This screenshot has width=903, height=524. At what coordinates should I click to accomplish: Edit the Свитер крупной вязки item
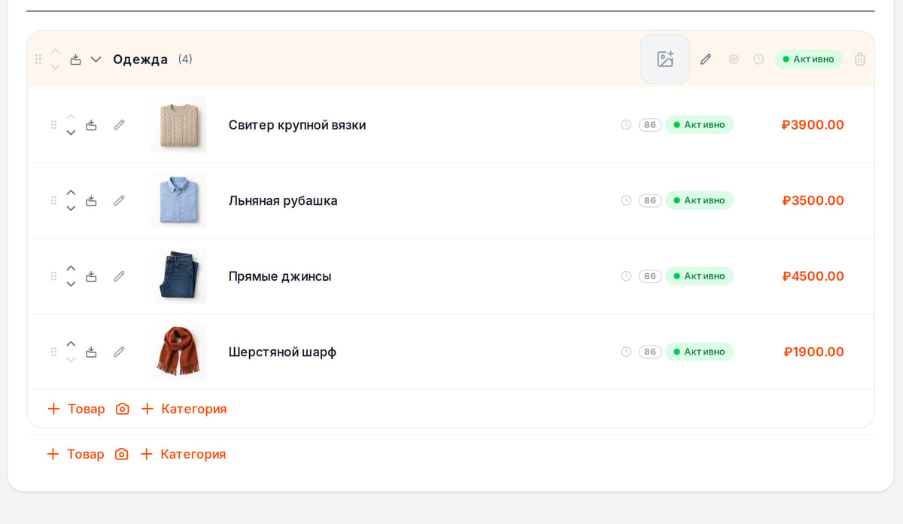coord(119,125)
